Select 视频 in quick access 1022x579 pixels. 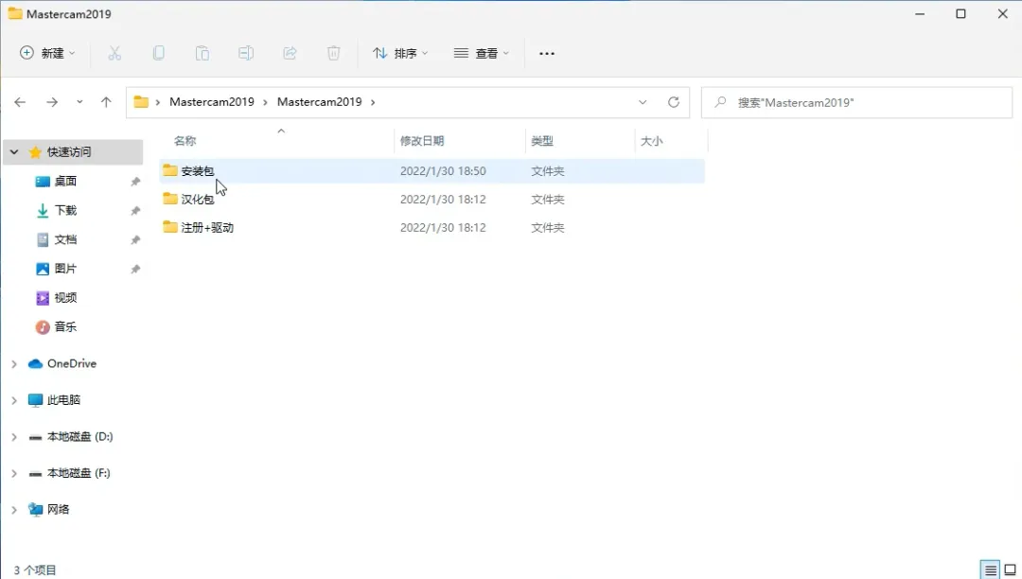[x=65, y=298]
